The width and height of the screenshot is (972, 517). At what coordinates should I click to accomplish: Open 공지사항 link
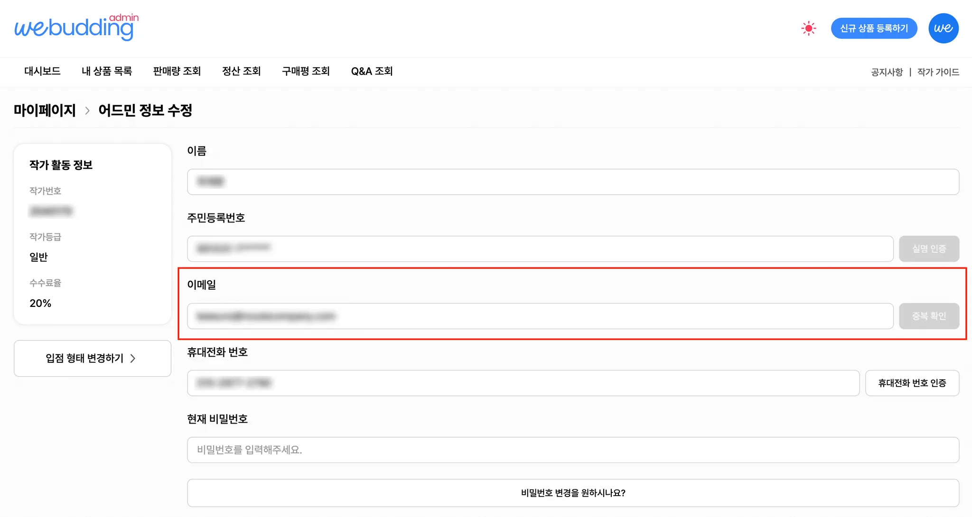(x=887, y=72)
